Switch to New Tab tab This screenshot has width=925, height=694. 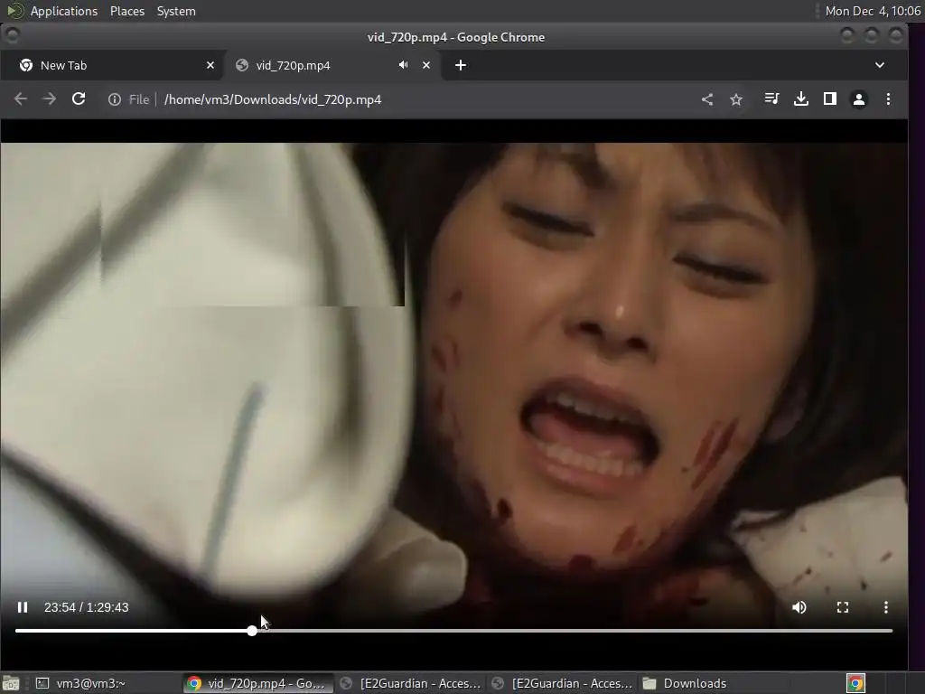click(x=111, y=65)
